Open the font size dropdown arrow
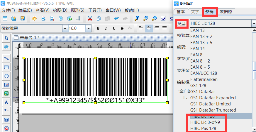 [x=89, y=28]
